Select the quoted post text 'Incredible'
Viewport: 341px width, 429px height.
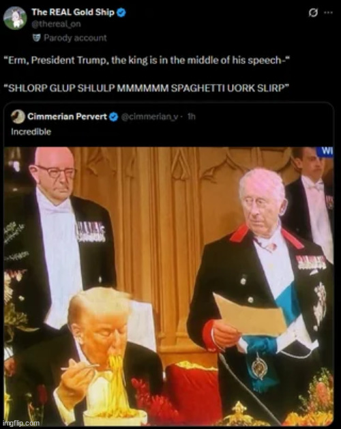coord(31,132)
